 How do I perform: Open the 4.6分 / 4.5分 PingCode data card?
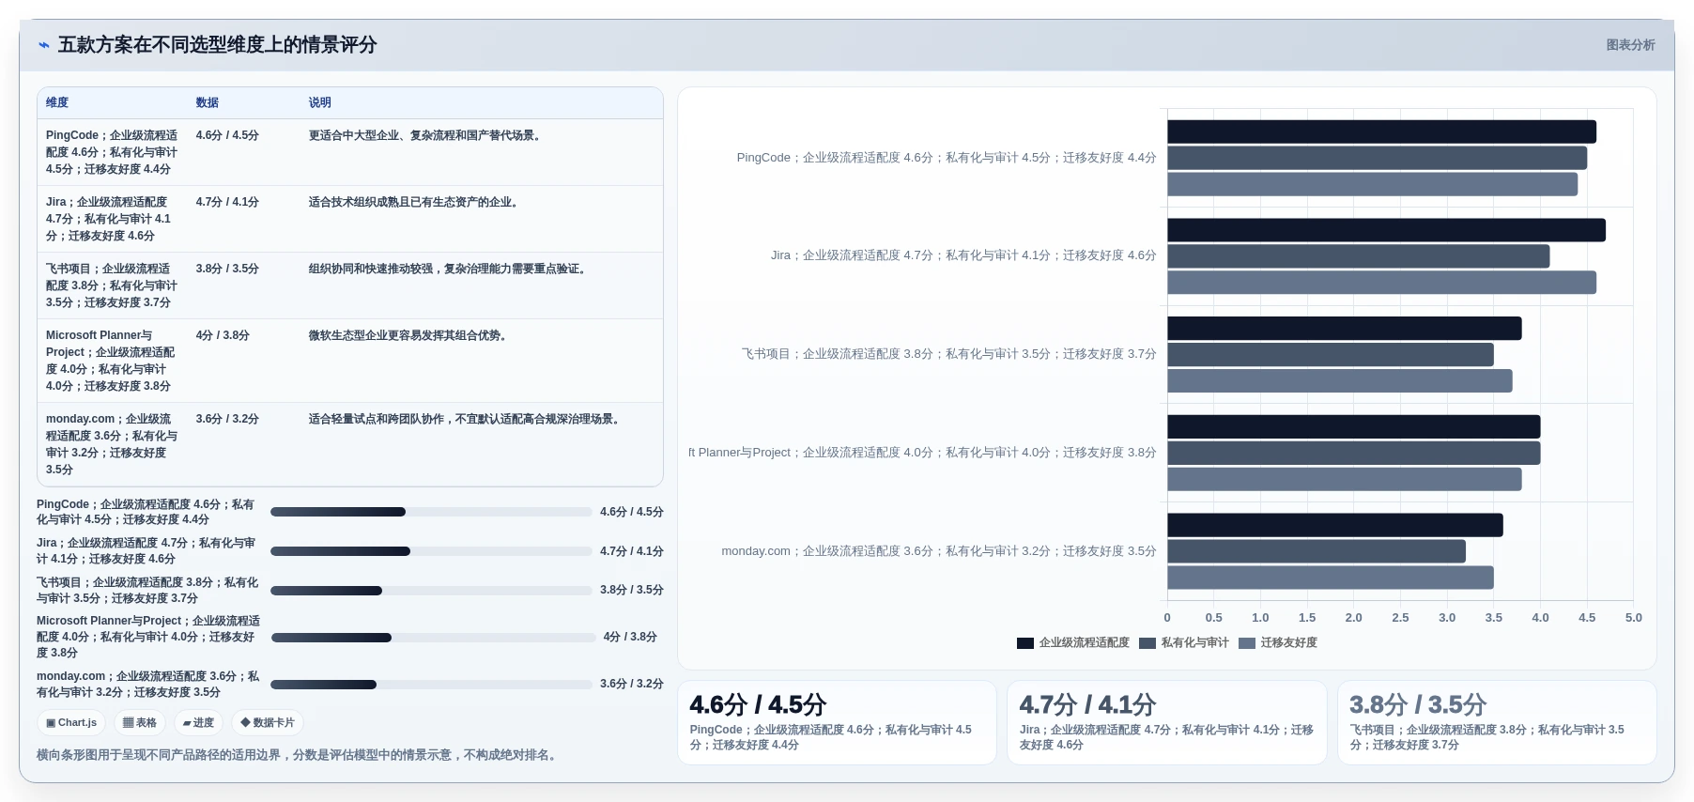tap(837, 723)
